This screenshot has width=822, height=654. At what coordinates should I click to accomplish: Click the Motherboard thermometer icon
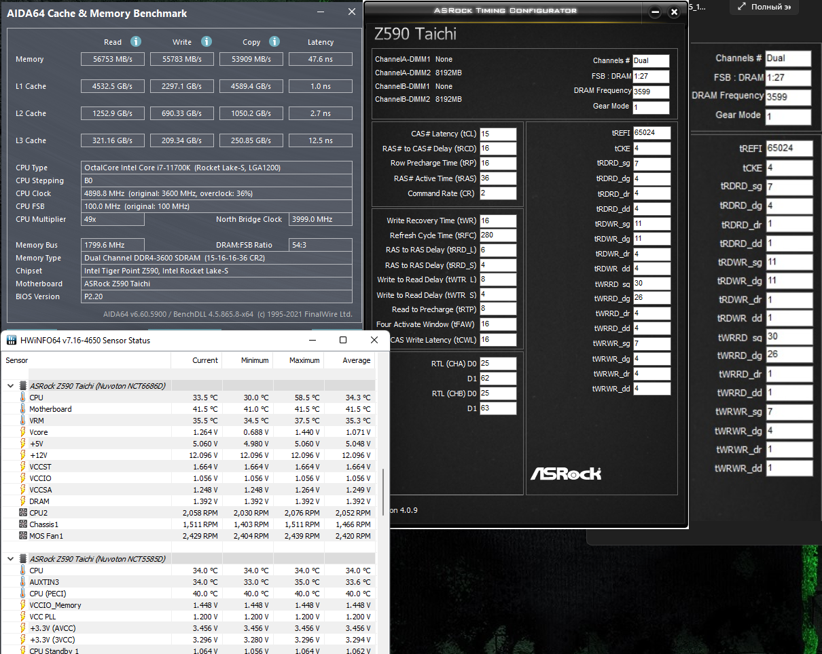(x=23, y=409)
